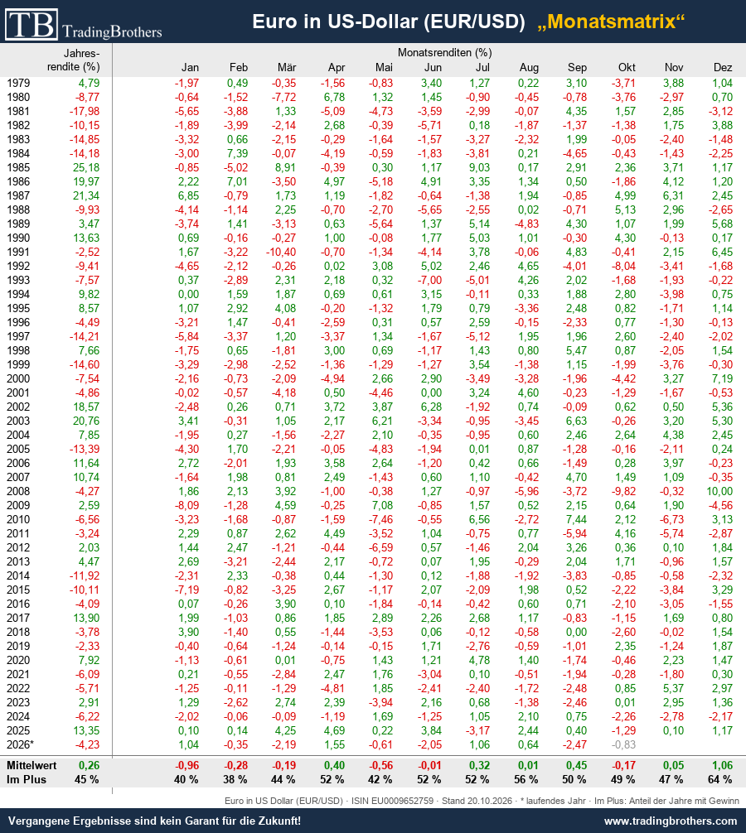Click September 2003 value 6,63
Viewport: 746px width, 833px height.
point(576,421)
